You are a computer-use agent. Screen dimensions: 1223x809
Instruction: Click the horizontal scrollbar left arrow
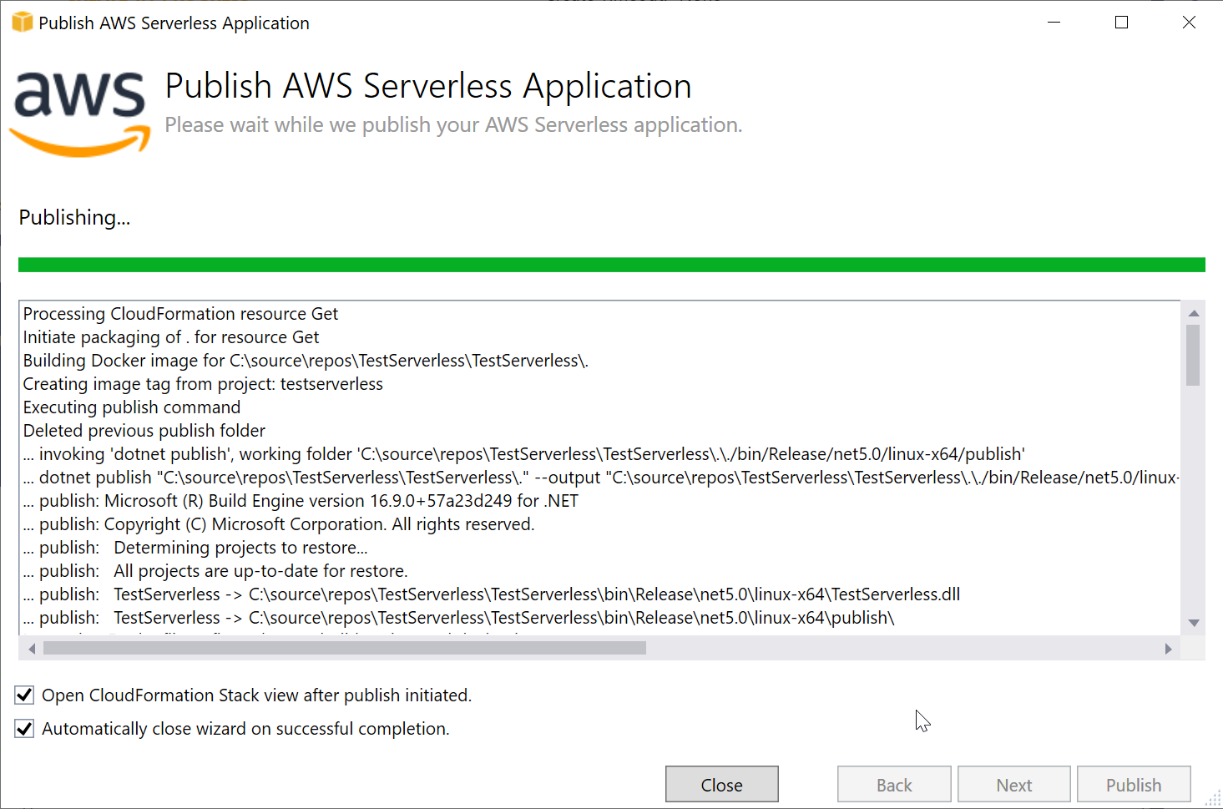32,648
